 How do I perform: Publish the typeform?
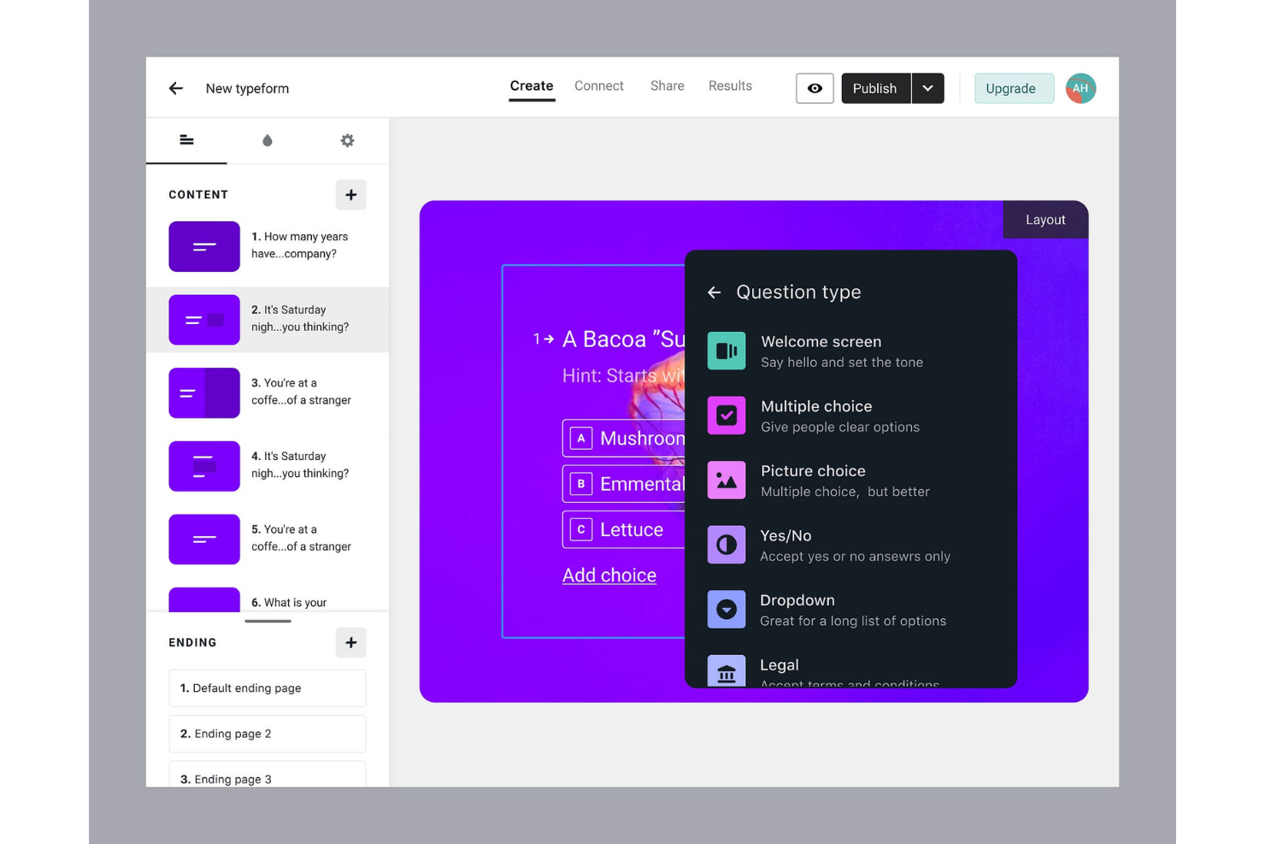[x=875, y=88]
